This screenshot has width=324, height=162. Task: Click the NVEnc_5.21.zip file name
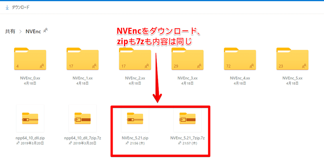pyautogui.click(x=135, y=138)
